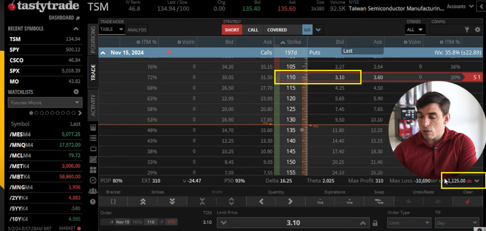Open the Trade Mode TABLE dropdown

(112, 30)
